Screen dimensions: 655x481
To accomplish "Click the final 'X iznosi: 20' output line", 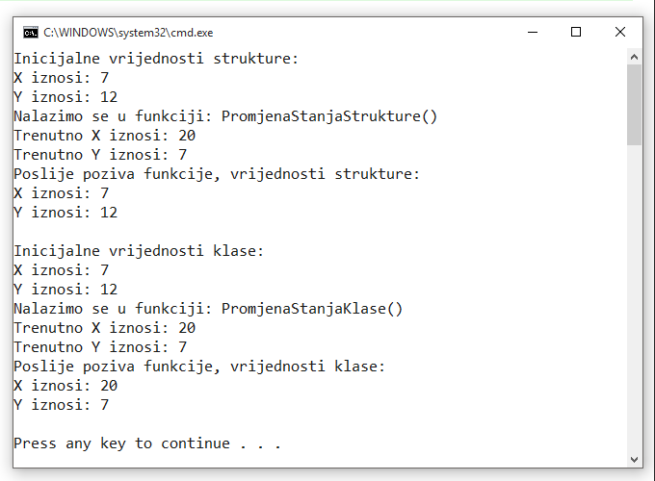I will (65, 386).
